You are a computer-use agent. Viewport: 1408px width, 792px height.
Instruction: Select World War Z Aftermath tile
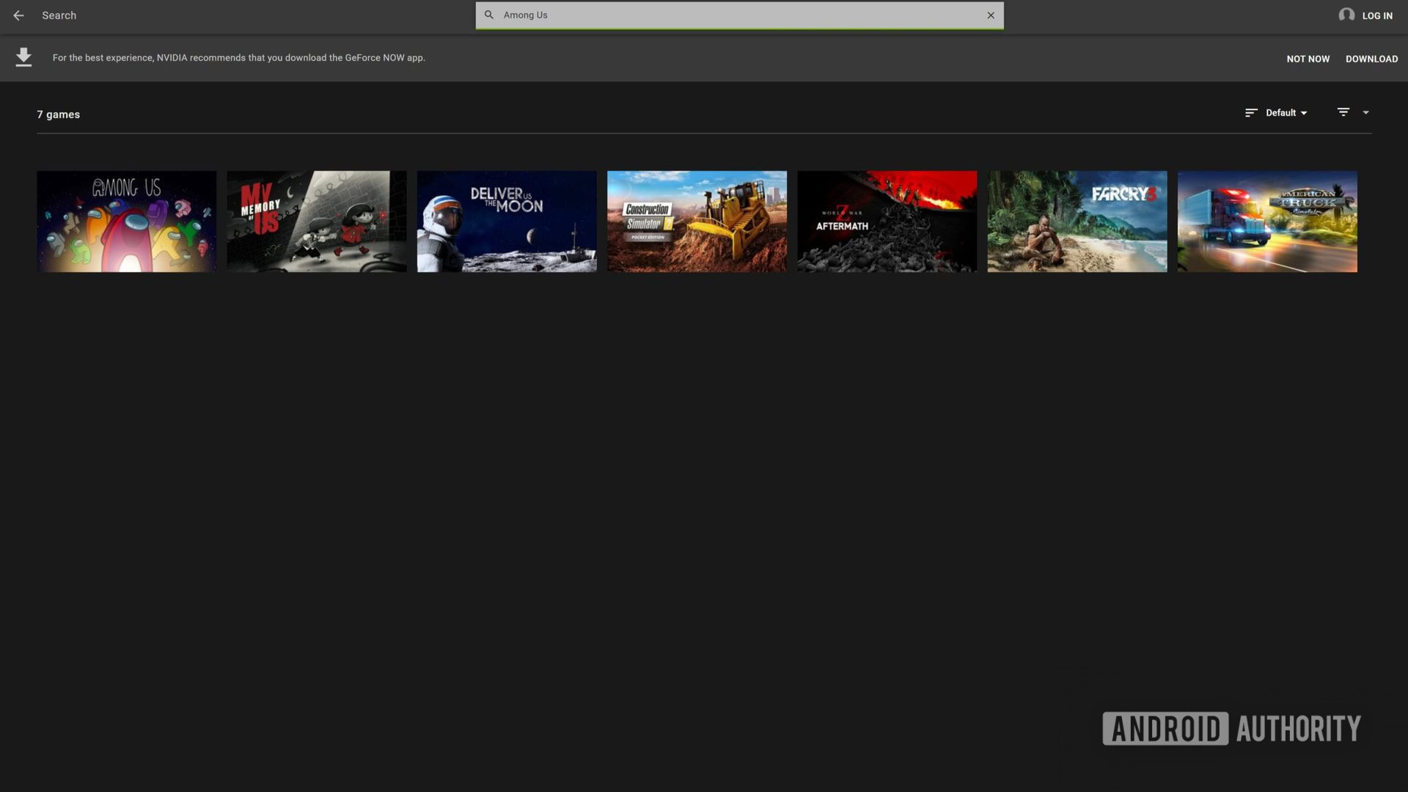click(887, 221)
